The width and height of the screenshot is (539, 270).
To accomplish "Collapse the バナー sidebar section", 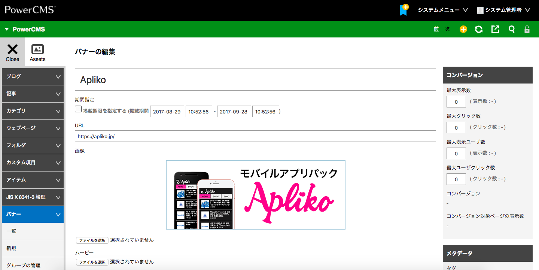I will [x=33, y=214].
